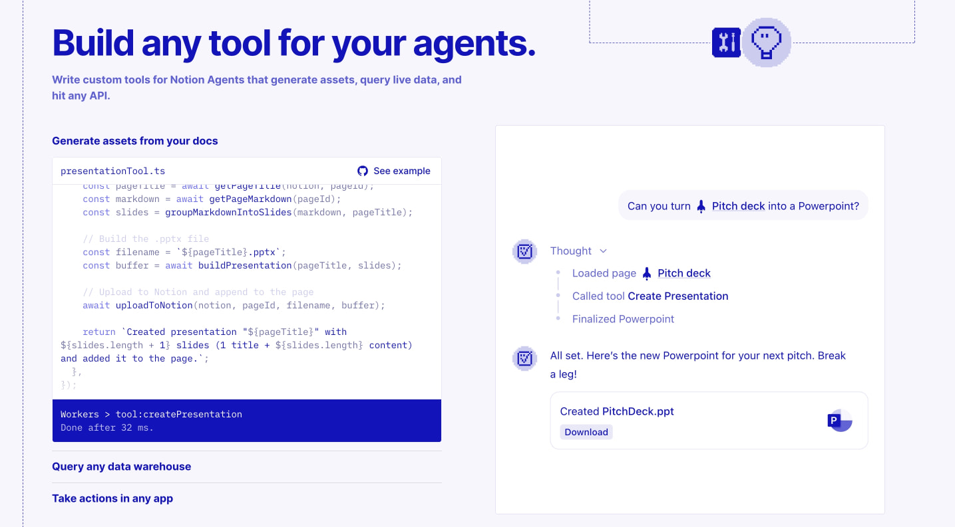The image size is (955, 527).
Task: Click the All set. Here's the new Powerpoint message
Action: pos(698,365)
